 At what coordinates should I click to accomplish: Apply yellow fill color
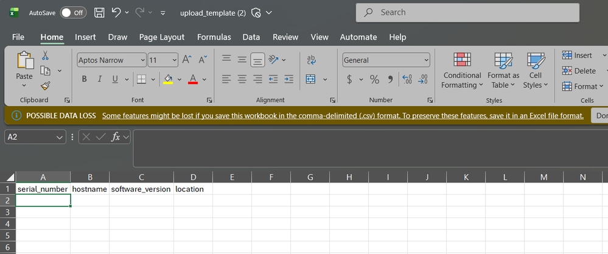tap(168, 79)
